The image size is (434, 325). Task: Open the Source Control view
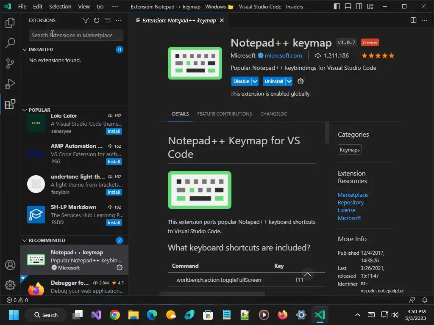click(10, 63)
